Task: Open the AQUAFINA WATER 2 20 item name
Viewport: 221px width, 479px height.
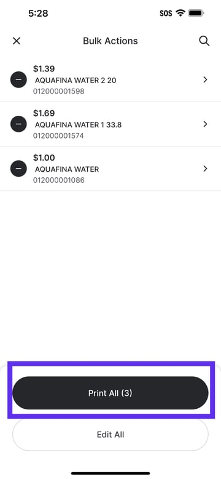Action: pos(76,80)
